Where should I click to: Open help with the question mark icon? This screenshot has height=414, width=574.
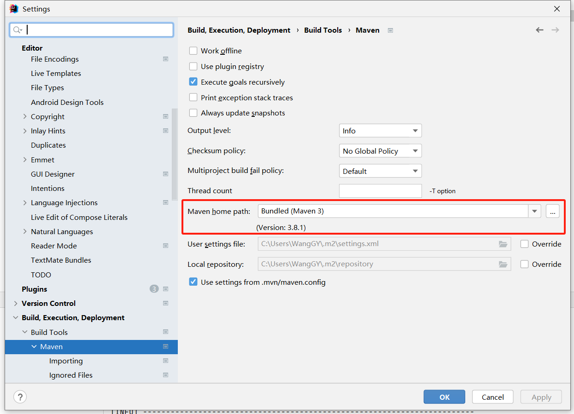coord(20,397)
